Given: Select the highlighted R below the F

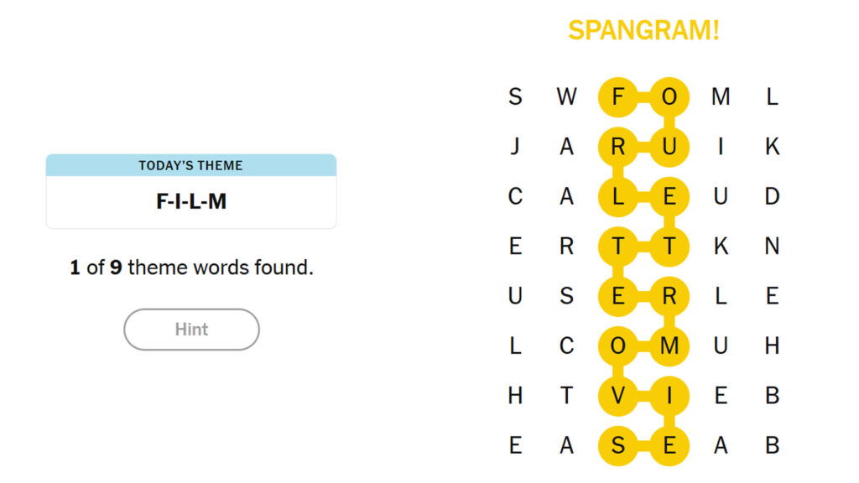Looking at the screenshot, I should click(618, 147).
